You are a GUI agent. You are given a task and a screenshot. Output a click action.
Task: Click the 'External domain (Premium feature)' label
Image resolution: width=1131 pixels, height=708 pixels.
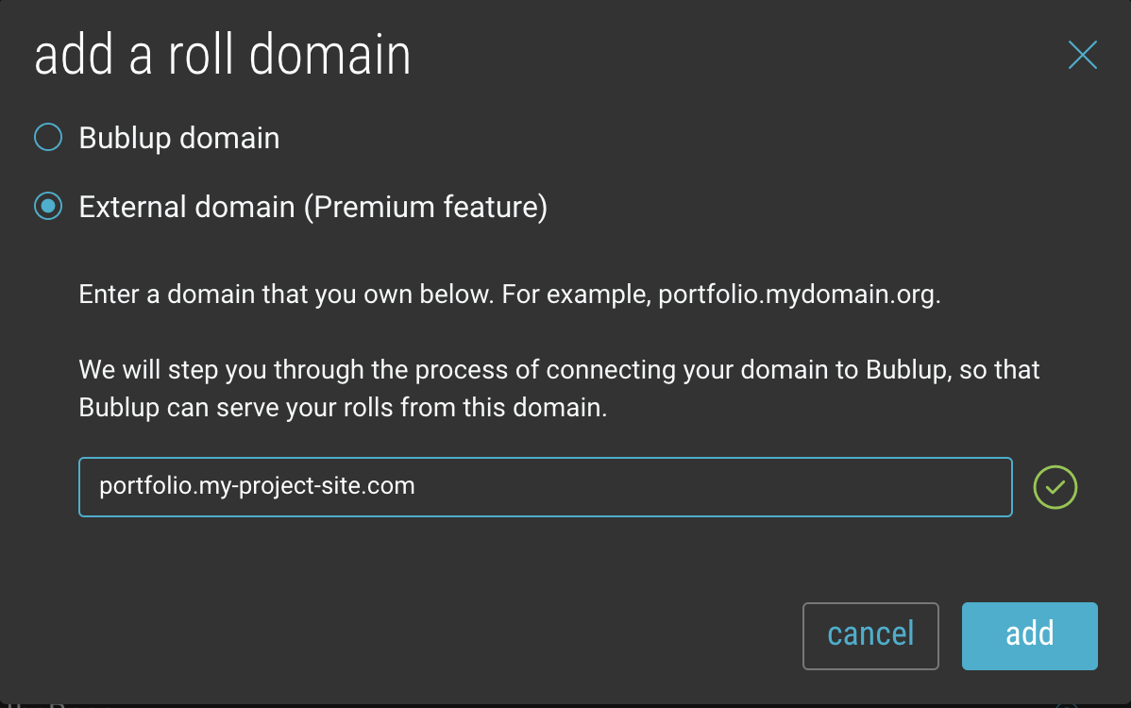pyautogui.click(x=313, y=207)
